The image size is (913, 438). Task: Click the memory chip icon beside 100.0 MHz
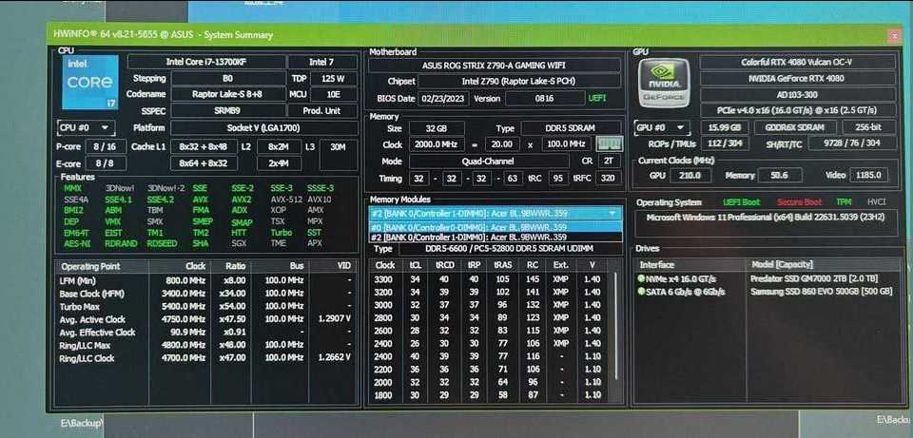pos(609,143)
